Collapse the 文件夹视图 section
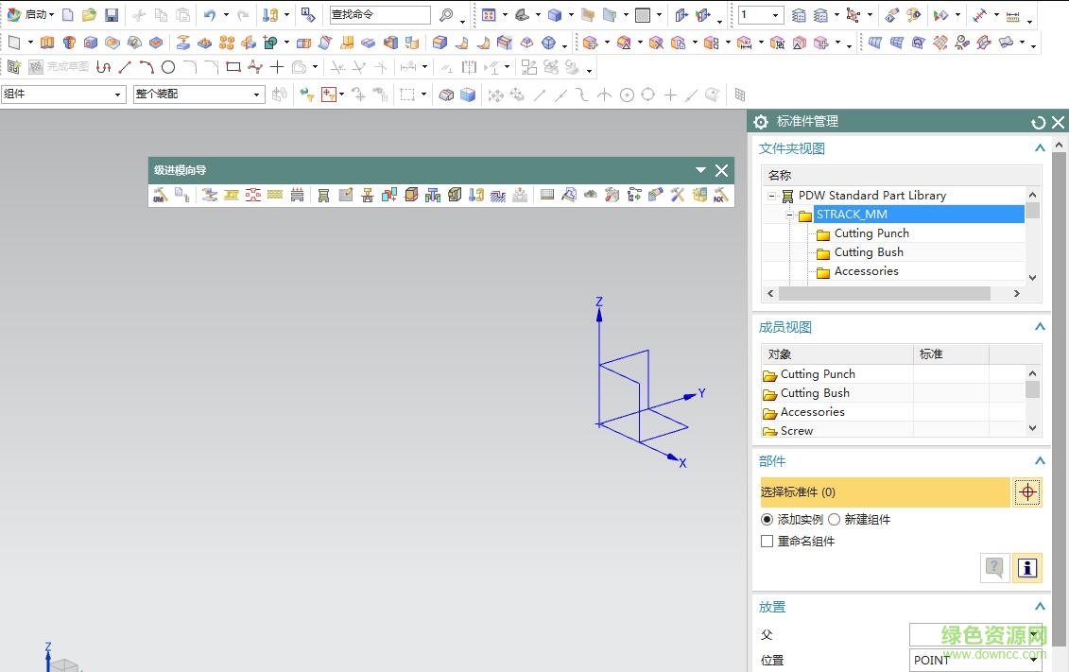 pos(1040,148)
